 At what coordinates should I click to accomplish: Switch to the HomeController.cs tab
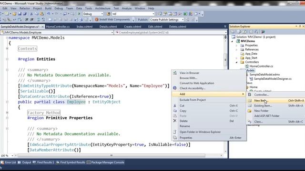coord(58,27)
